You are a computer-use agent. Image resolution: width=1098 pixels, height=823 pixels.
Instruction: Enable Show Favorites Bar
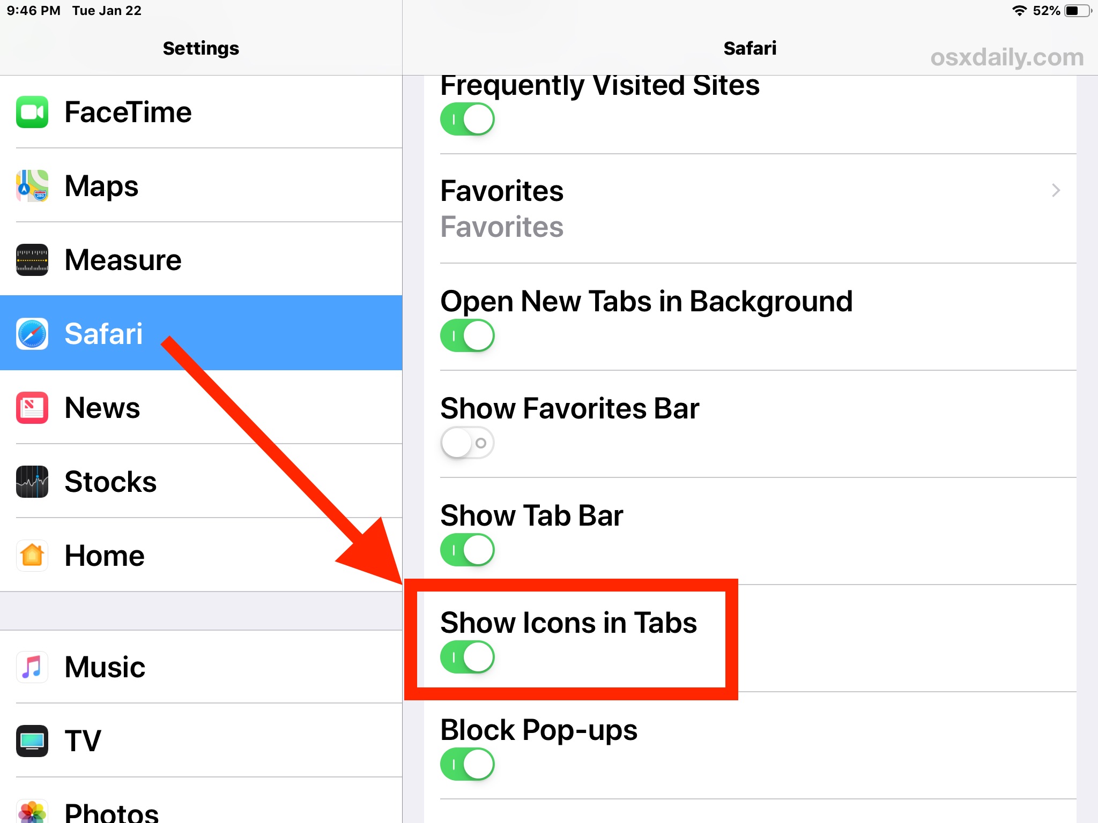pos(467,443)
